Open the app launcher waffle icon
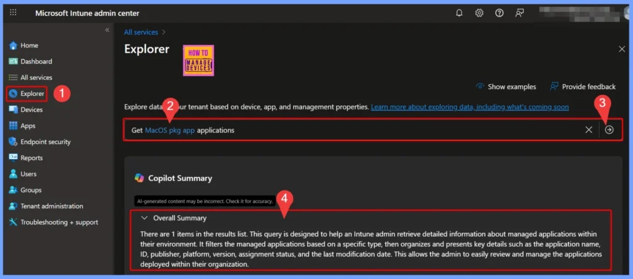This screenshot has height=279, width=633. pyautogui.click(x=13, y=12)
